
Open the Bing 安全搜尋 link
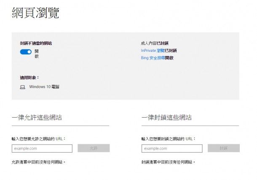pyautogui.click(x=153, y=58)
